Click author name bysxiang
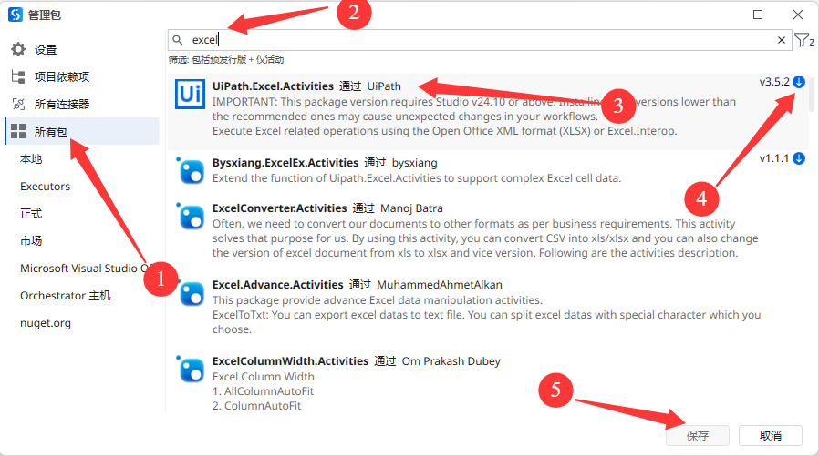 point(415,163)
